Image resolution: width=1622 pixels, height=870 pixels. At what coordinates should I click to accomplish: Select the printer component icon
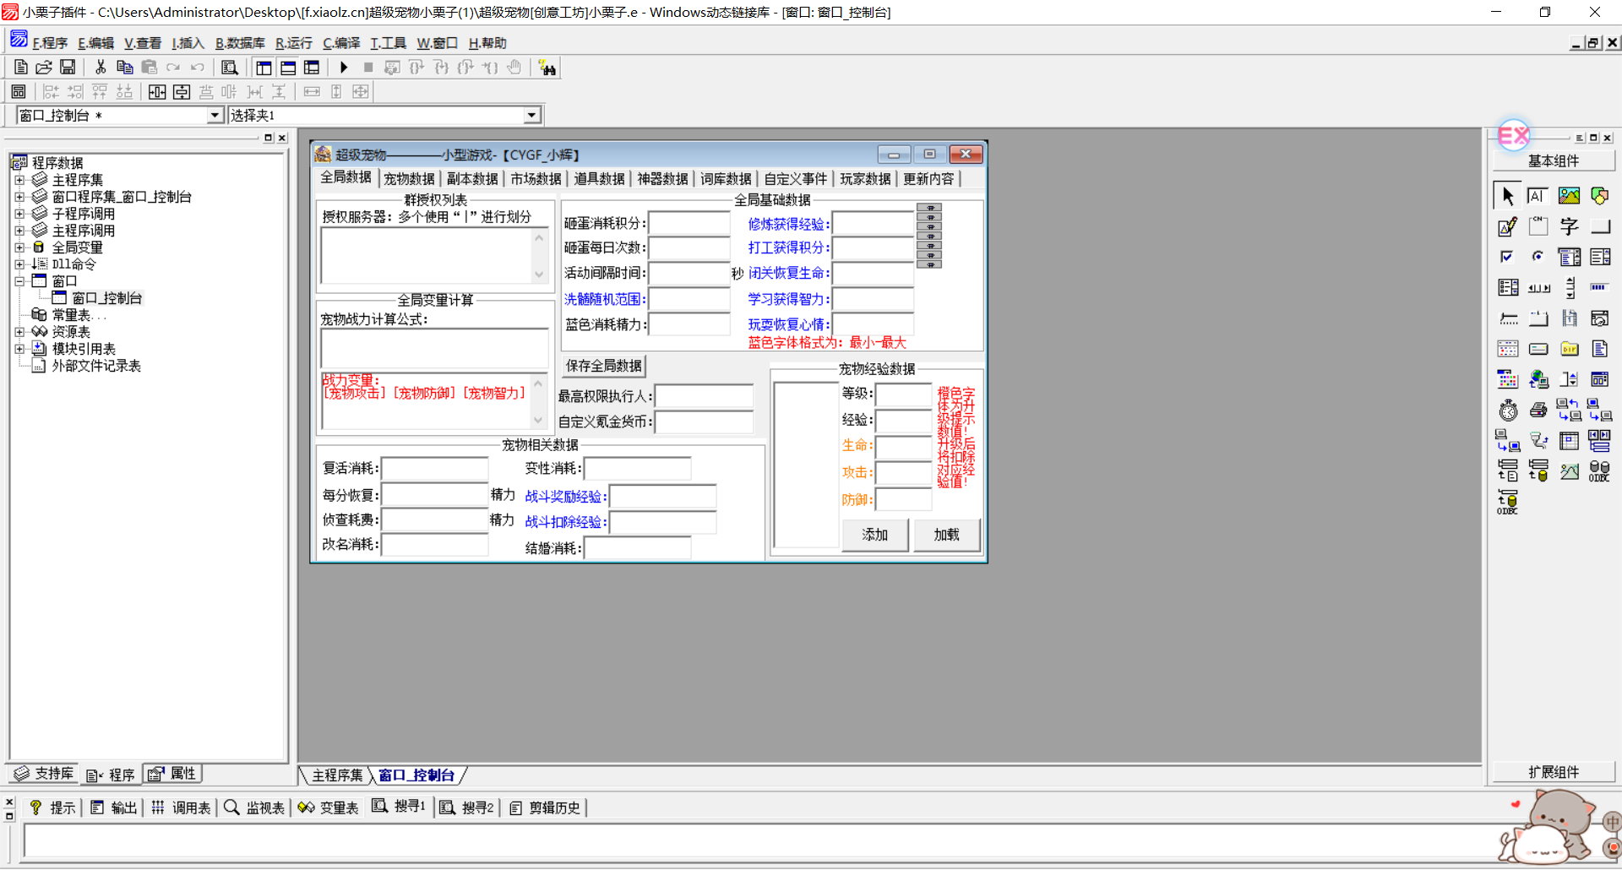point(1538,411)
